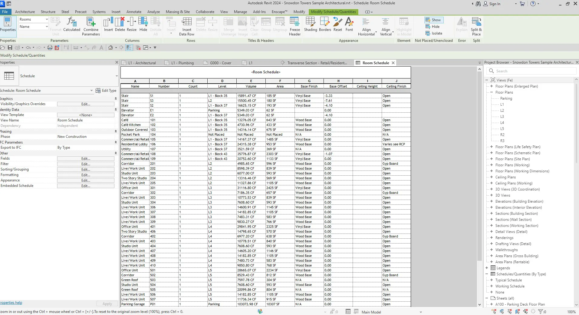Toggle Hide for unplaced rooms
579x315 pixels.
point(433,27)
